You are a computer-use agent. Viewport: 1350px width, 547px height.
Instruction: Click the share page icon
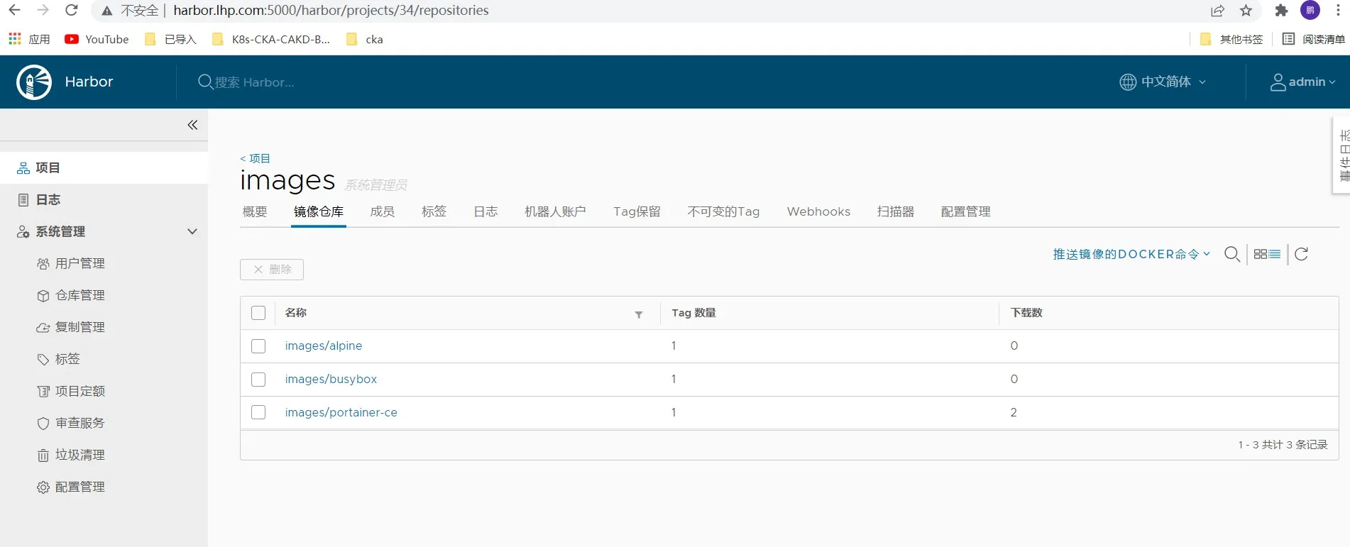pos(1218,10)
